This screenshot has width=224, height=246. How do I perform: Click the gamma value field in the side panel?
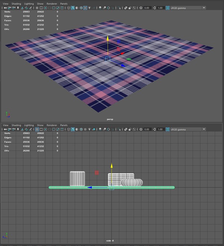click(x=160, y=130)
